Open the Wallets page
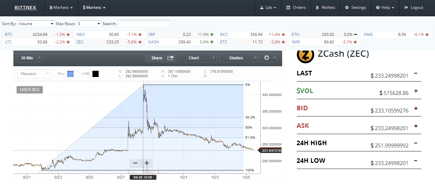 pos(325,8)
